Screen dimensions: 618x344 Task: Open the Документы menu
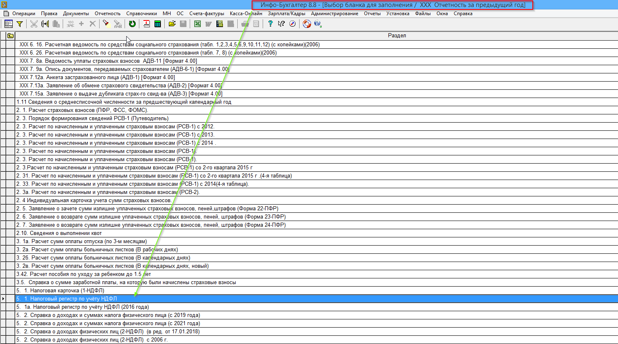[76, 14]
